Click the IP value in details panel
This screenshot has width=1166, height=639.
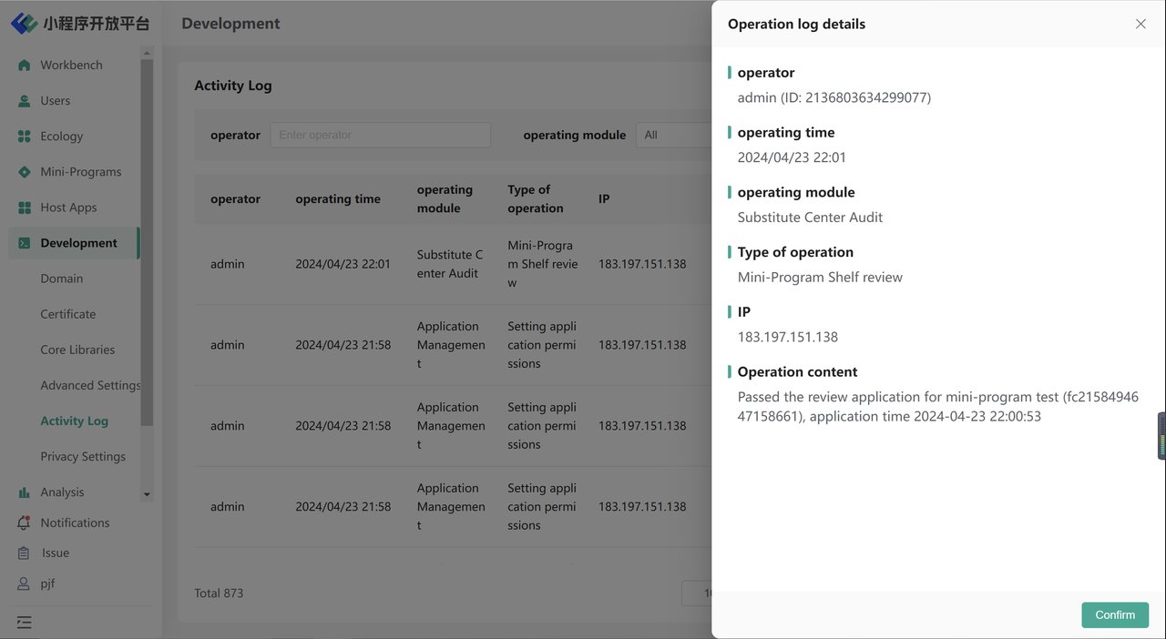tap(788, 337)
